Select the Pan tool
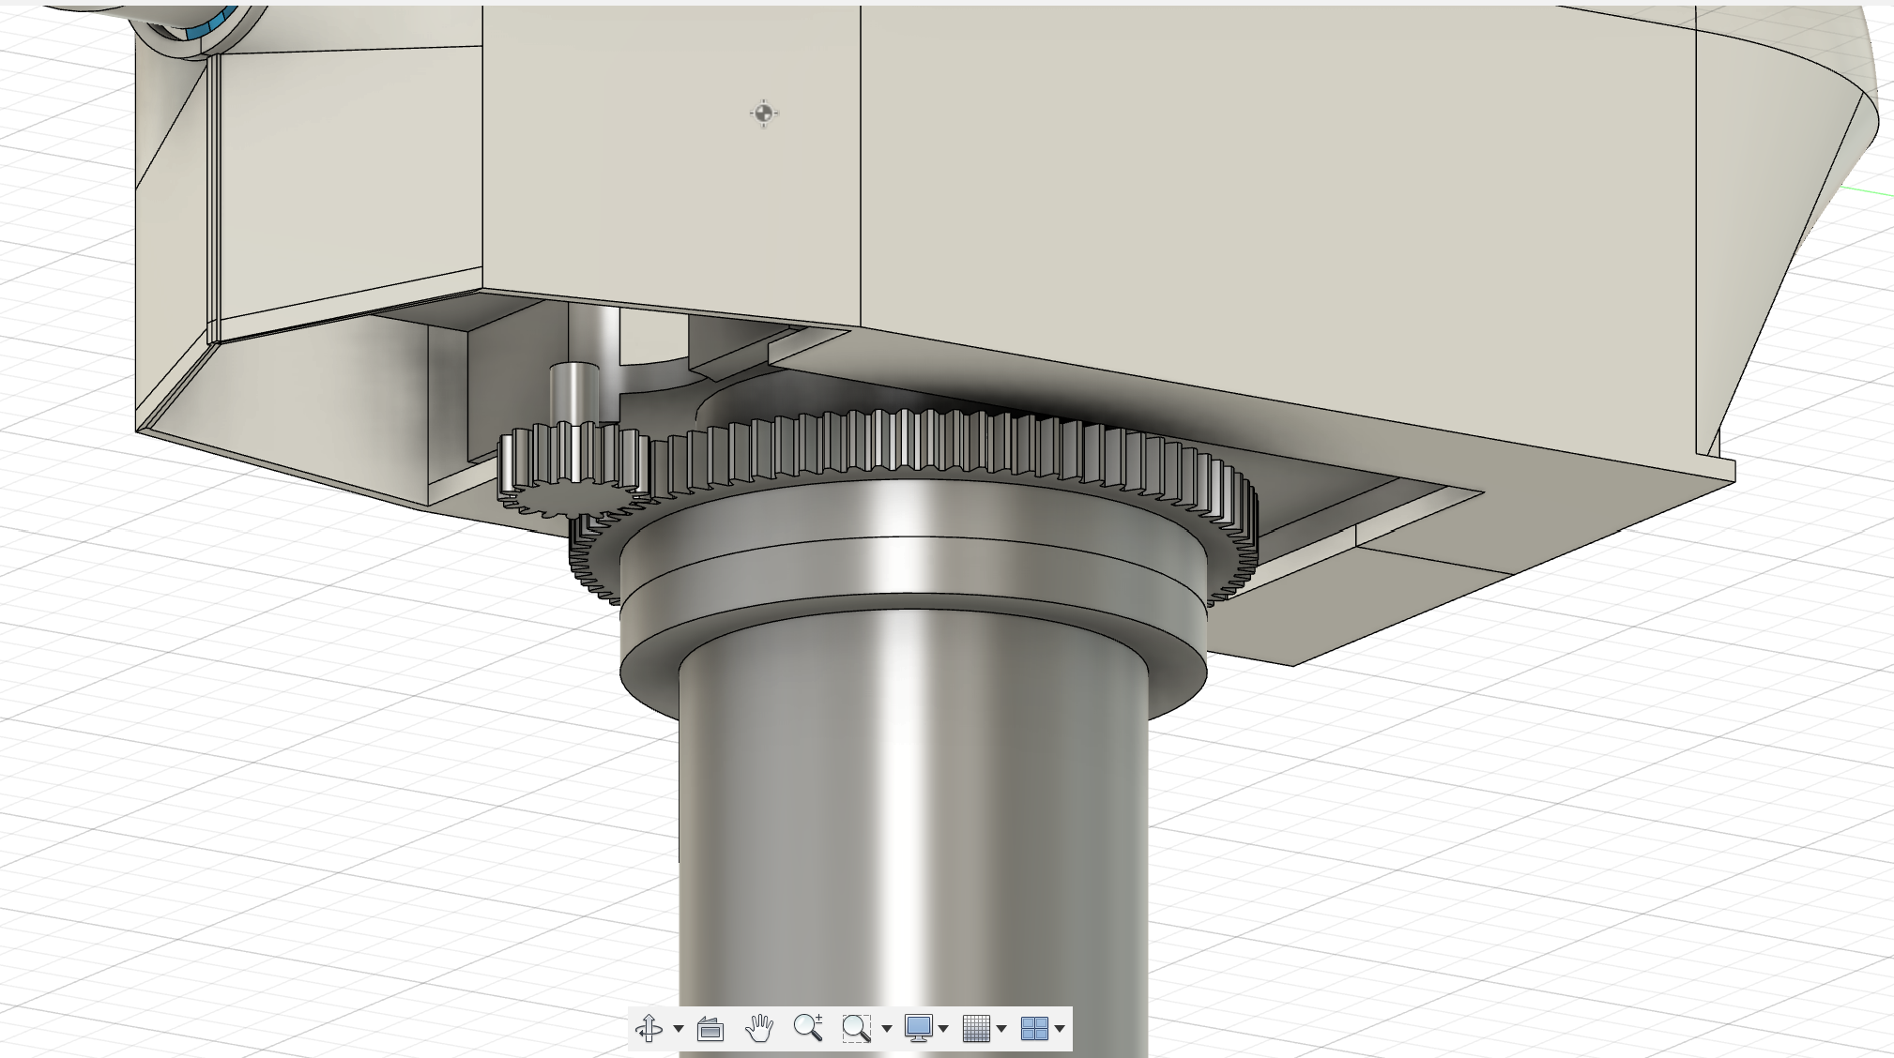The image size is (1894, 1058). [760, 1028]
